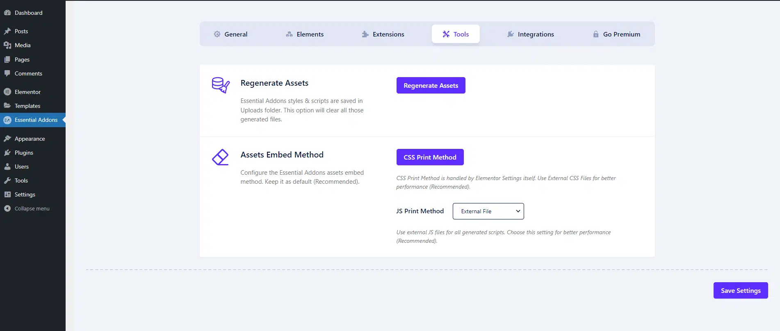Select the Tools tab

456,34
